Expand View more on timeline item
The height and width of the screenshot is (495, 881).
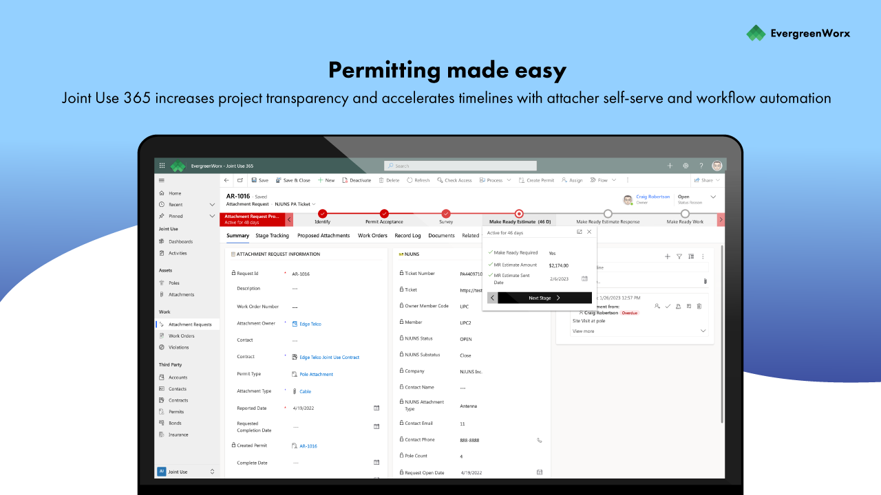pos(584,331)
